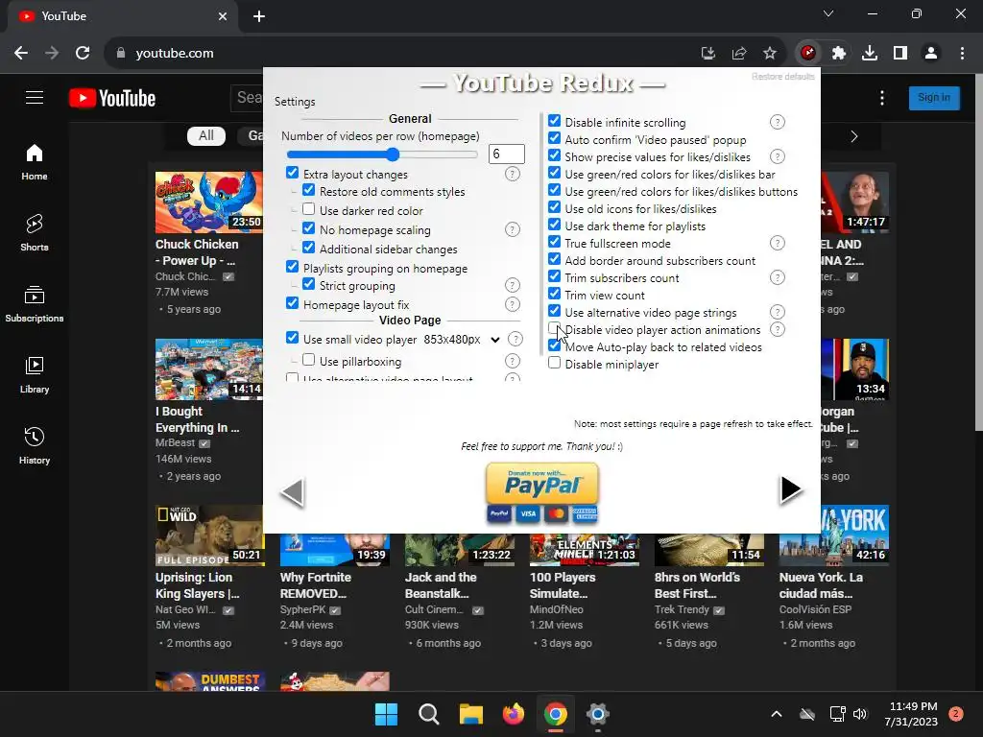Open the YouTube hamburger guide menu
983x737 pixels.
(35, 98)
